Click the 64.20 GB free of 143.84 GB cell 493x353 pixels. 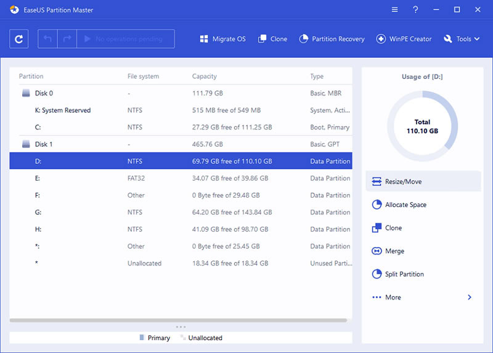click(232, 212)
